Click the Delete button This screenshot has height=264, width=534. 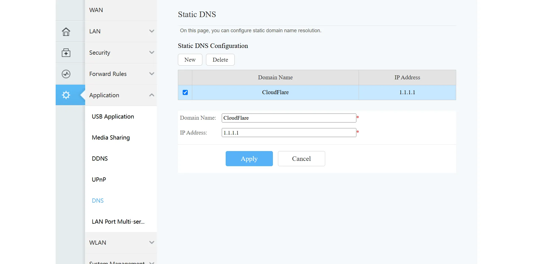click(x=220, y=60)
